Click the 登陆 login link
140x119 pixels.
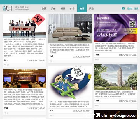[x=130, y=8]
